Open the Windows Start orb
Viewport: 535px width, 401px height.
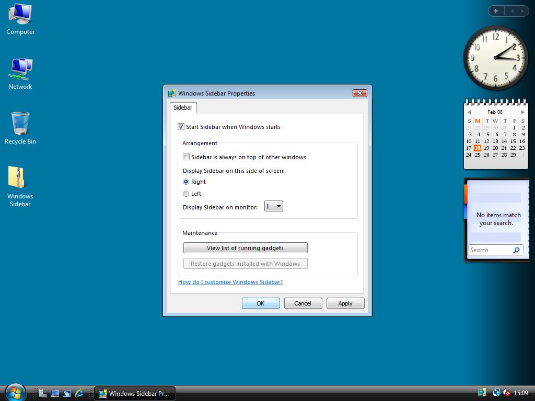point(15,393)
